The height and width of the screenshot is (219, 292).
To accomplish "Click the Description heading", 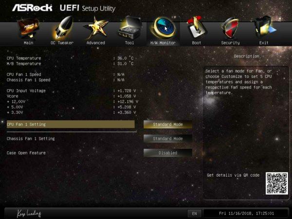I will coord(246,56).
